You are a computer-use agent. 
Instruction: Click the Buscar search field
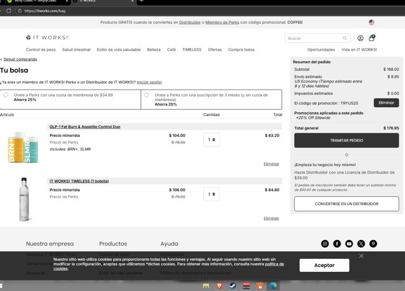point(318,38)
